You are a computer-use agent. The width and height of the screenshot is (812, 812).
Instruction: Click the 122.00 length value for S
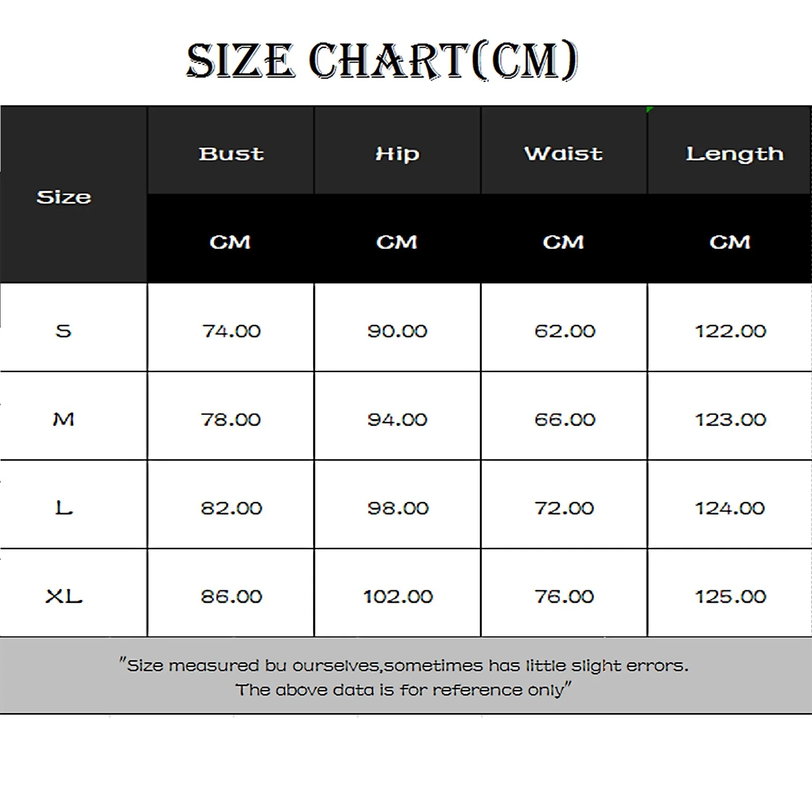730,331
